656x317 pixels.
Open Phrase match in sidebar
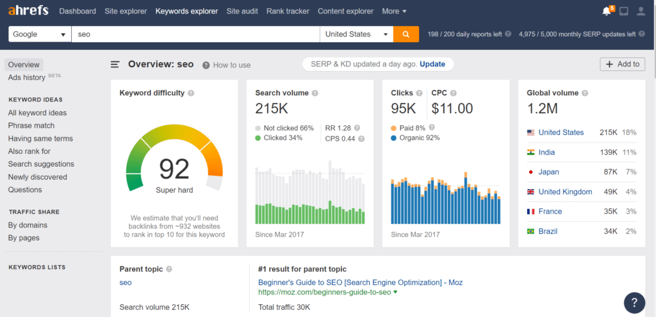[x=31, y=125]
